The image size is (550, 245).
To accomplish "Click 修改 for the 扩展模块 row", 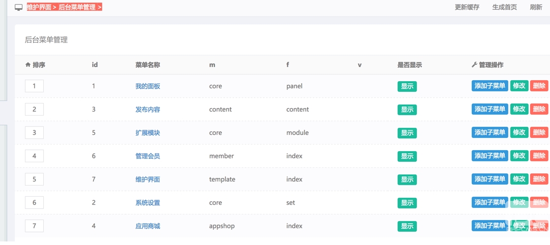I will pos(519,132).
